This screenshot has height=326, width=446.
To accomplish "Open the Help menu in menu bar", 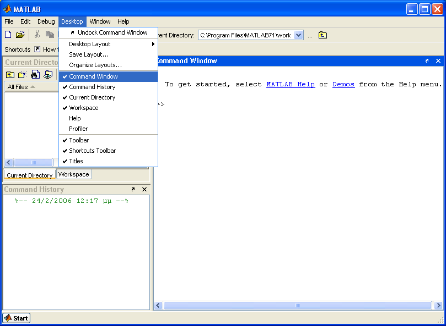I will point(123,21).
